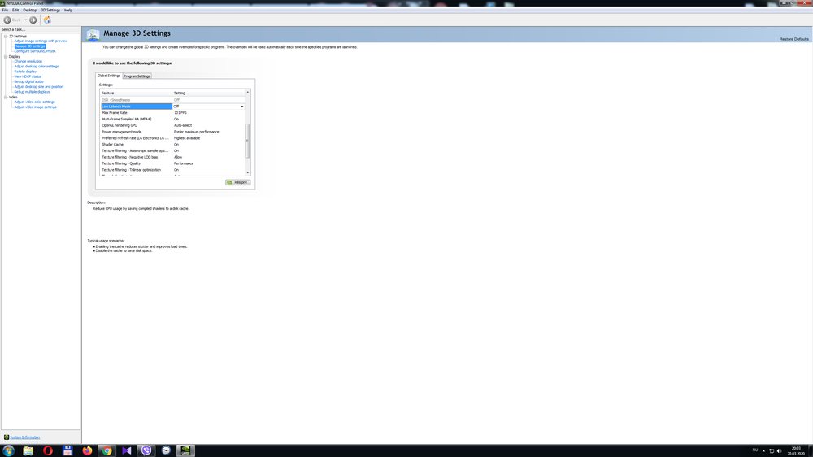The image size is (813, 457).
Task: Click the Setting column header
Action: click(208, 93)
